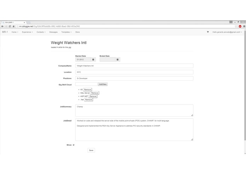Click the browser back arrow
Image resolution: width=246 pixels, height=175 pixels.
point(2,26)
